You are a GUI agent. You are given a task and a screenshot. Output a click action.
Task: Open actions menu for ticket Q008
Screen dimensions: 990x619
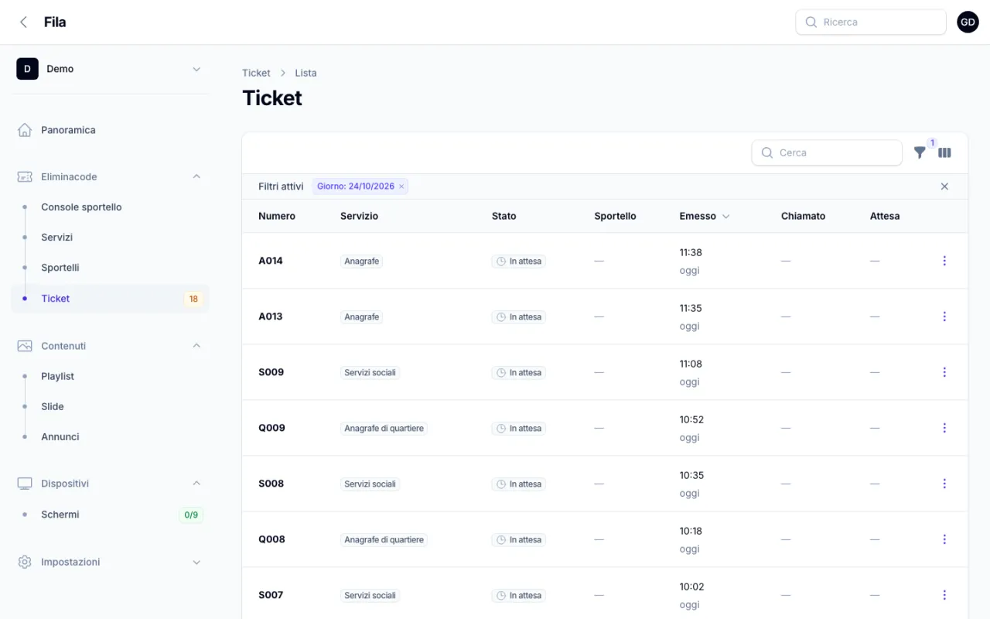tap(944, 539)
